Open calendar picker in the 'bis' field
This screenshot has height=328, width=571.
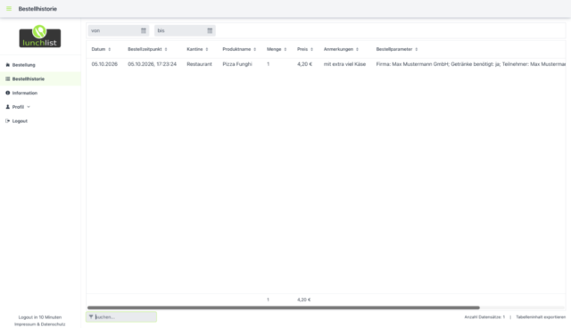pos(210,30)
